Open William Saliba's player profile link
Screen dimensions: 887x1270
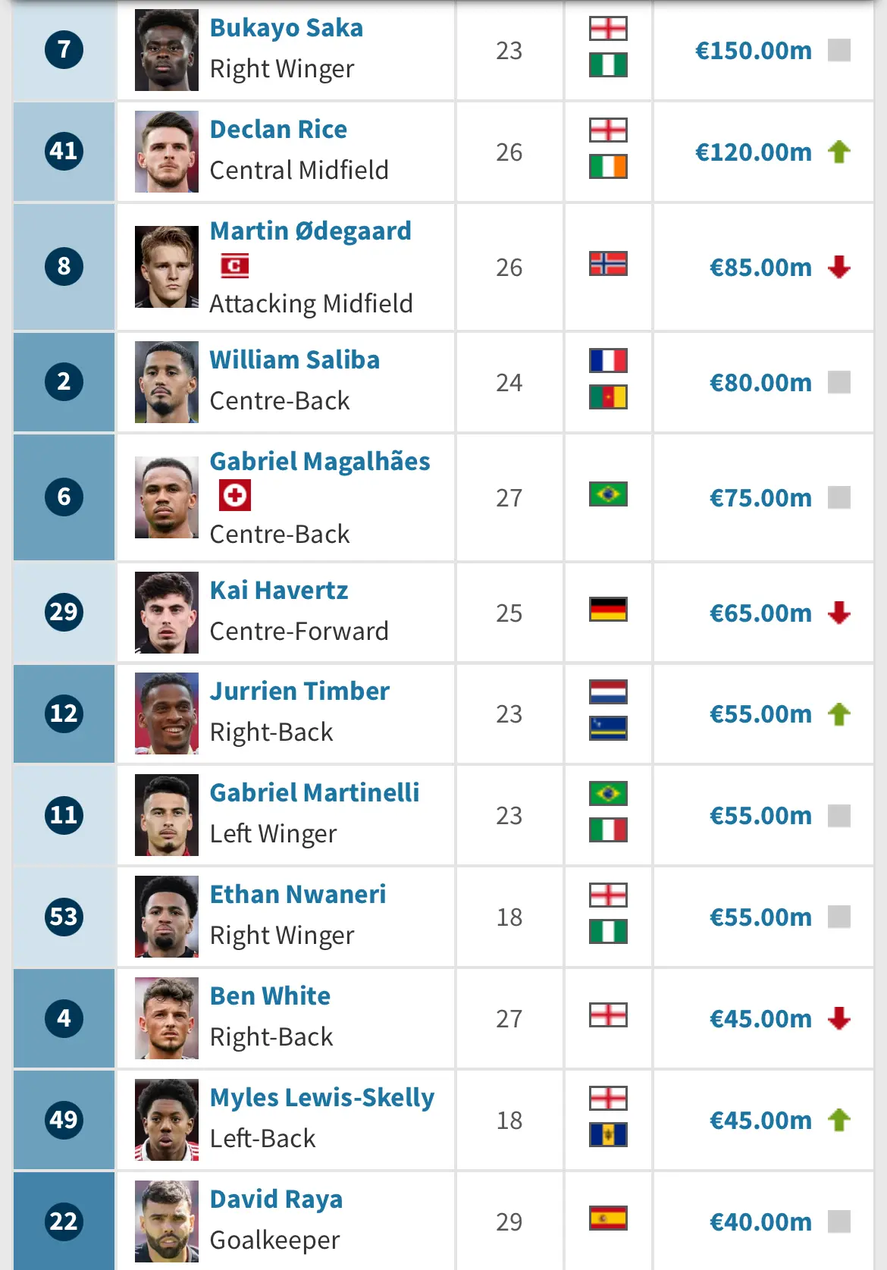tap(295, 359)
